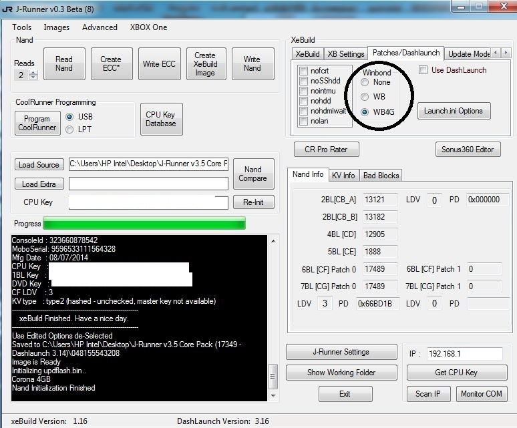Click the Get CPU Key button
The height and width of the screenshot is (428, 517).
(457, 373)
